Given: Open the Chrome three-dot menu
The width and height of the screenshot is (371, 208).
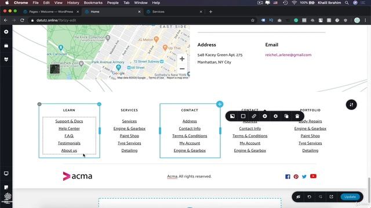Looking at the screenshot, I should point(366,20).
